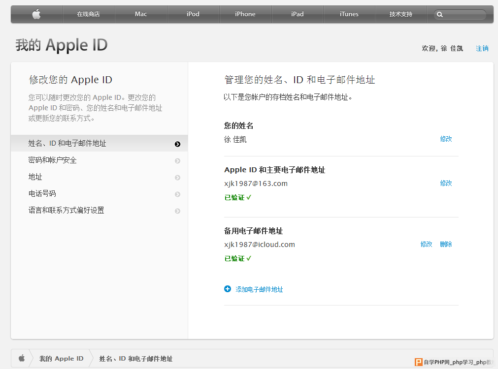
Task: Click the heading Apple ID 和主要电子邮件地址
Action: click(x=275, y=170)
